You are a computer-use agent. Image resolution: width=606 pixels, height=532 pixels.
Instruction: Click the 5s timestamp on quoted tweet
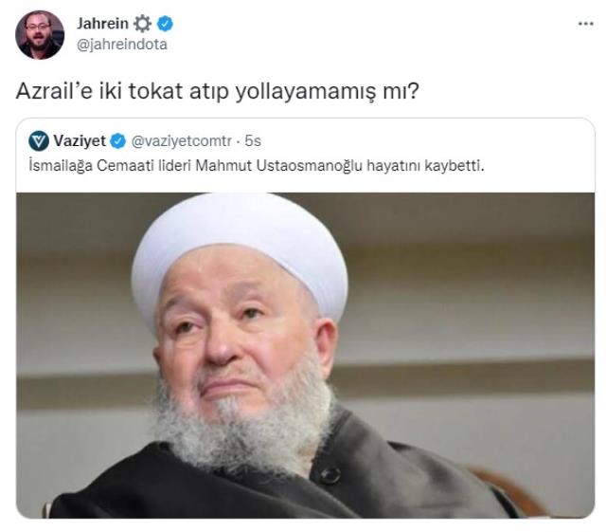[253, 141]
